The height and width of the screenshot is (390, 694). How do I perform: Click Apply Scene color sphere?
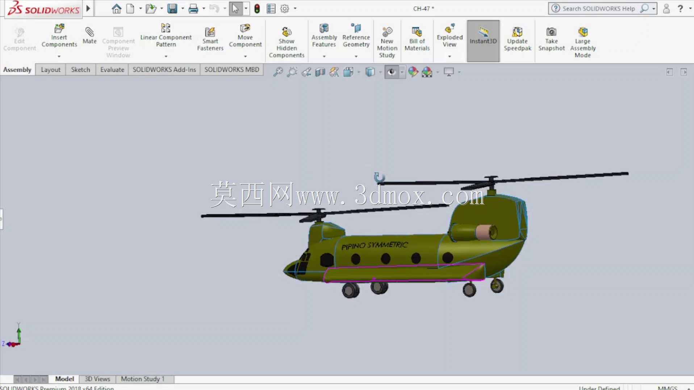[427, 72]
